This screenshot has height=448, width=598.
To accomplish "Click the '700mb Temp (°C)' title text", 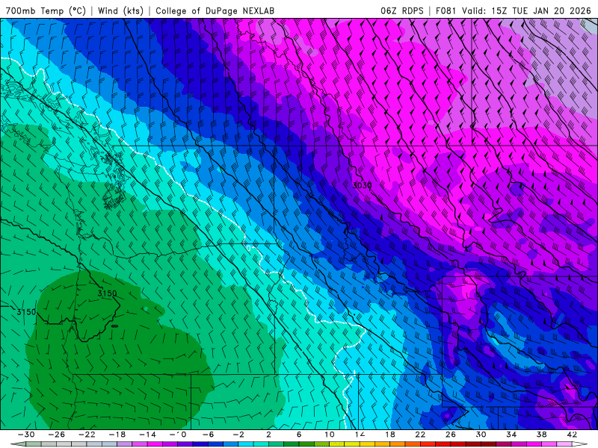I will [x=46, y=10].
